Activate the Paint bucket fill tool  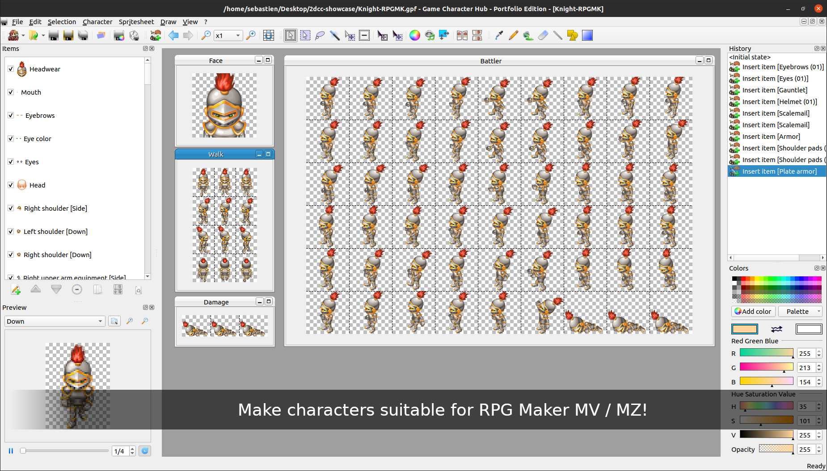(x=528, y=35)
